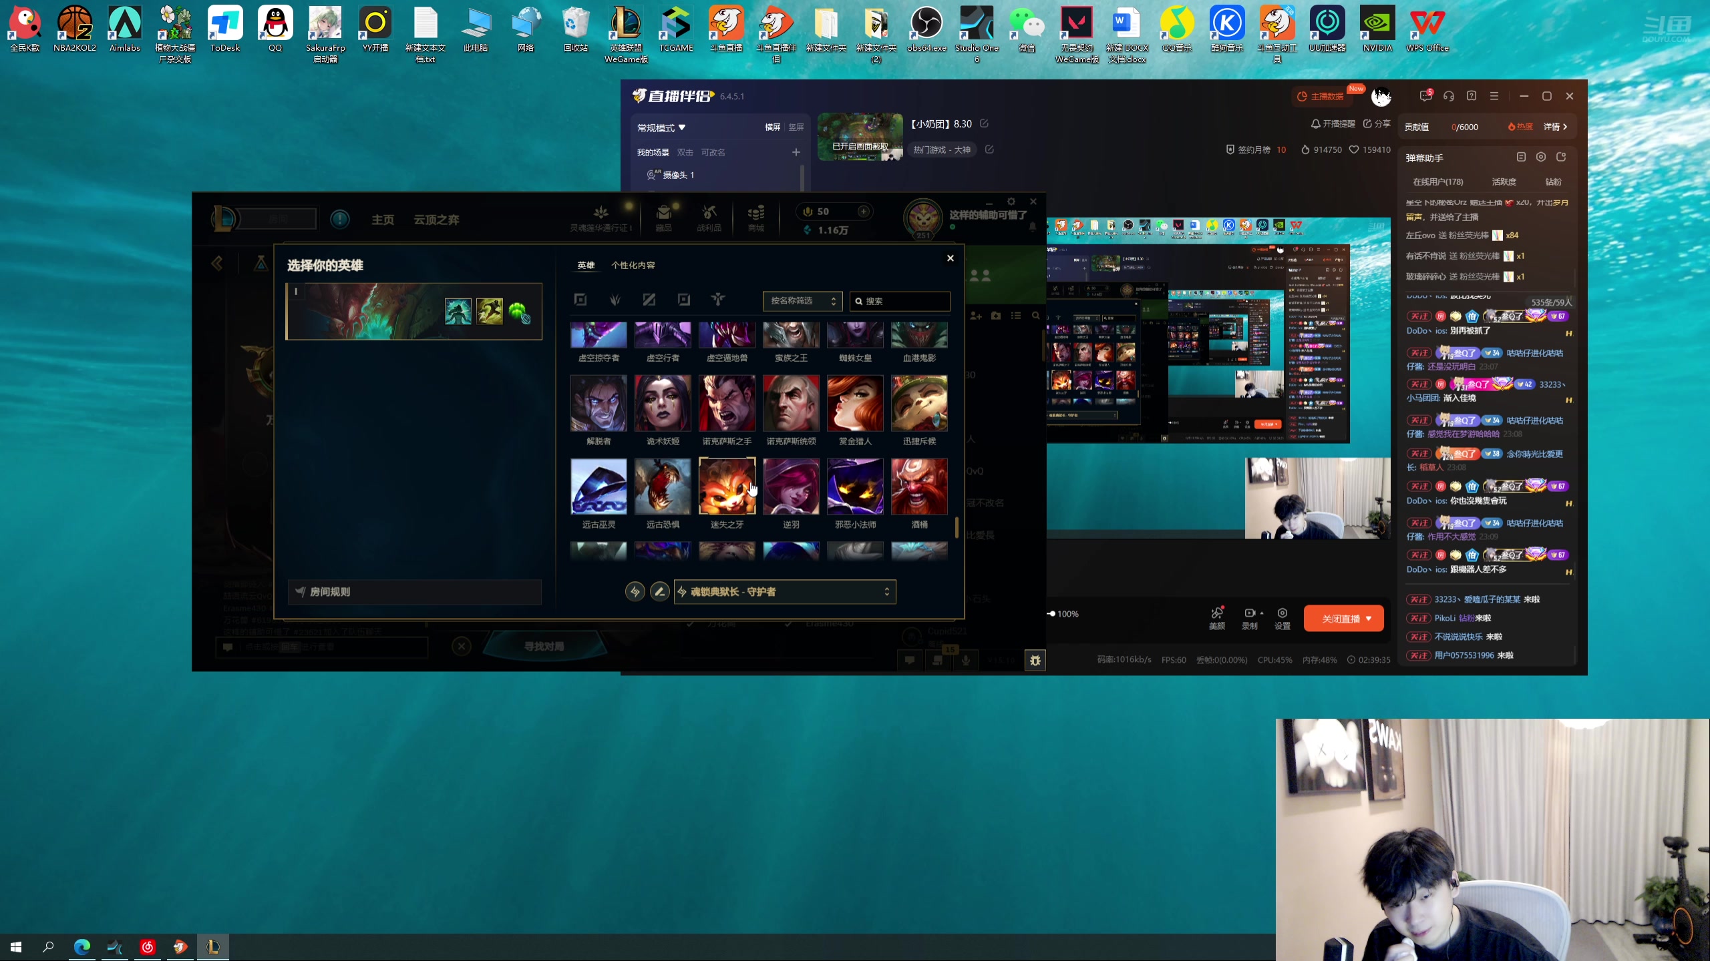Click the 弹幕助手 pop-out window icon

pos(1561,157)
